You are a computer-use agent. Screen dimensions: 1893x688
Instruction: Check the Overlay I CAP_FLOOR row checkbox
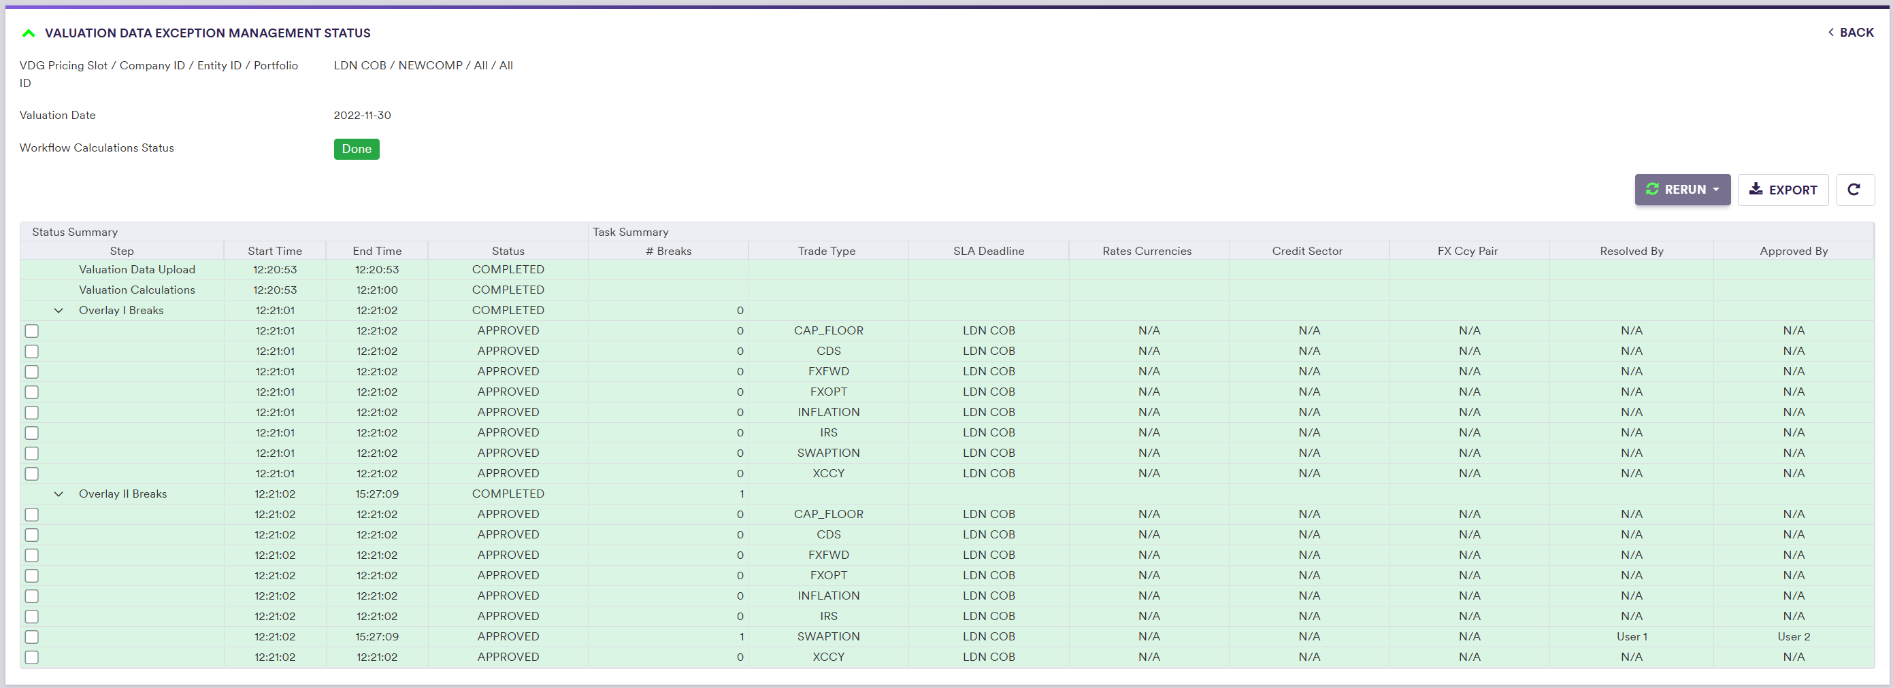(31, 331)
